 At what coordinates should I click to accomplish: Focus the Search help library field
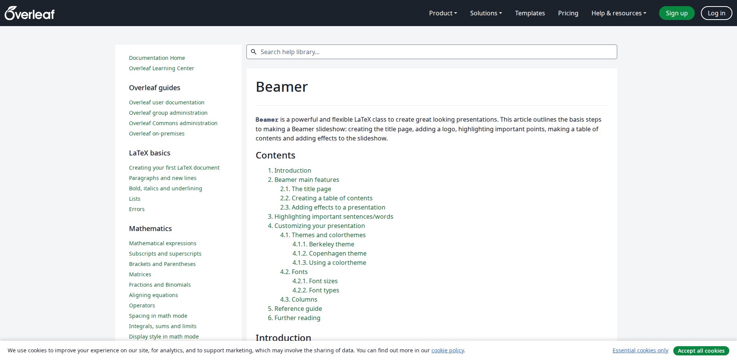[432, 52]
